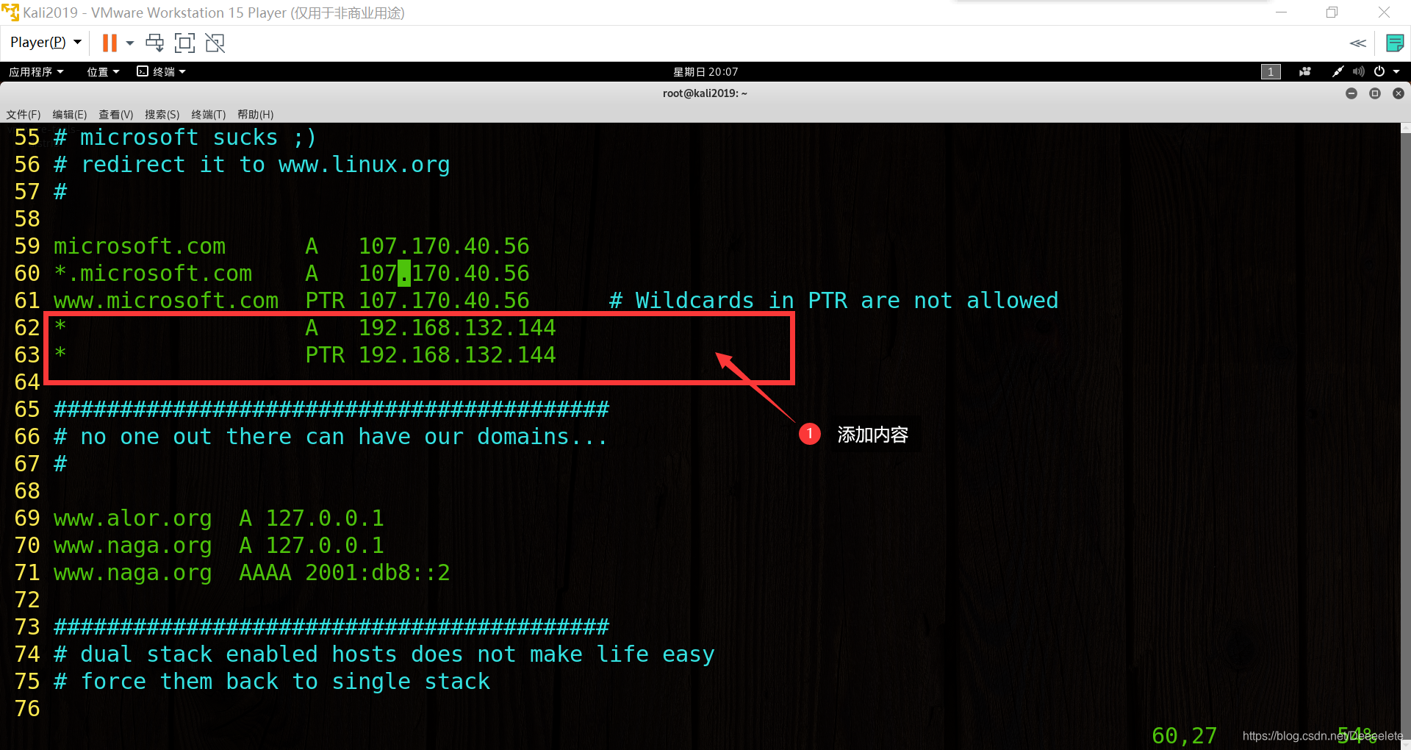Click '*.microsoft.com' on line 60
1411x750 pixels.
coord(153,274)
